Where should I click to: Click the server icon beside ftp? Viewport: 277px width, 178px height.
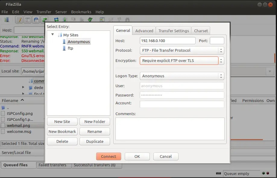coord(64,48)
